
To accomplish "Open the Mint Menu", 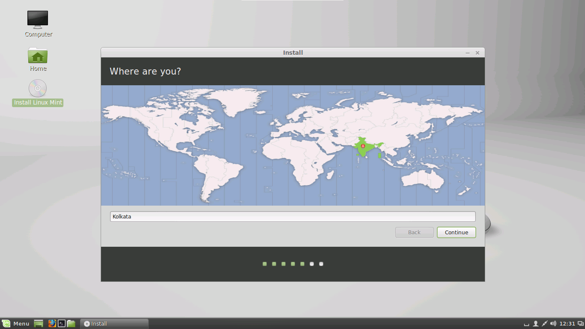I will click(x=16, y=323).
